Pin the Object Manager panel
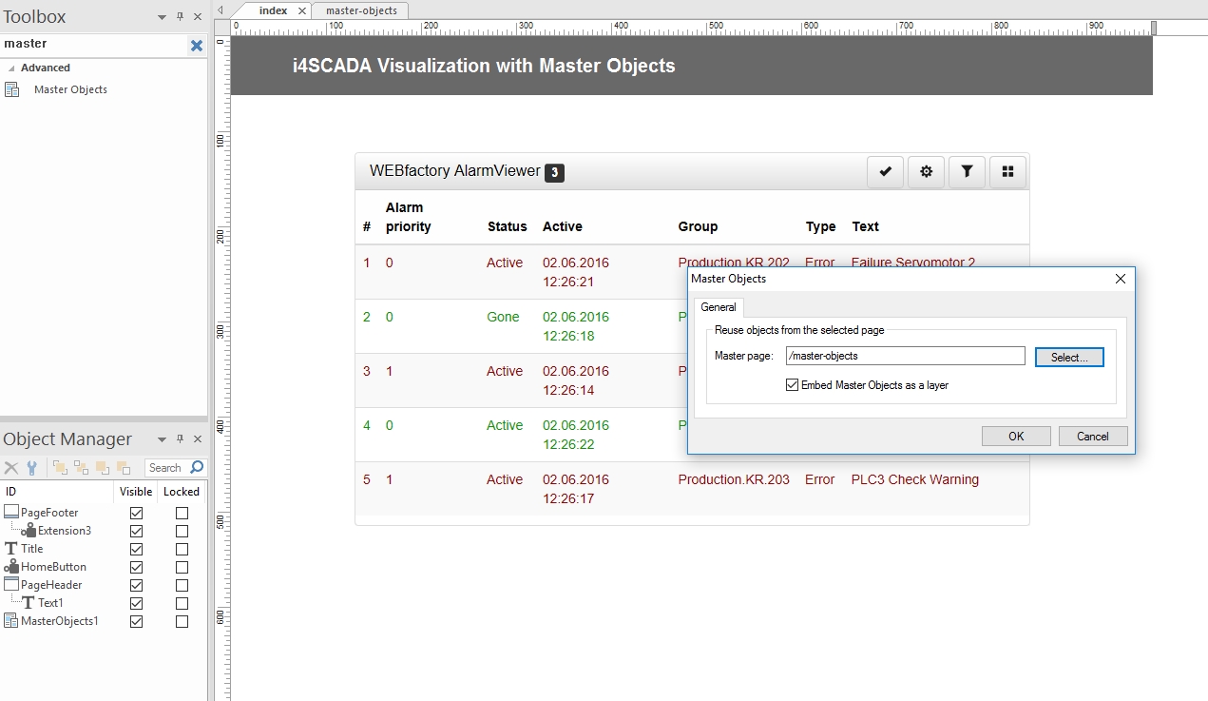The width and height of the screenshot is (1208, 701). coord(180,438)
